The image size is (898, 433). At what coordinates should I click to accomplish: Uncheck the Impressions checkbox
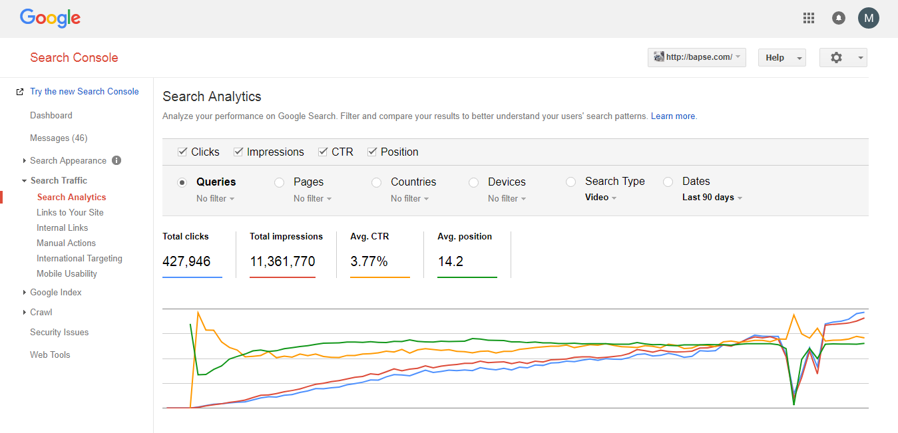(x=238, y=152)
